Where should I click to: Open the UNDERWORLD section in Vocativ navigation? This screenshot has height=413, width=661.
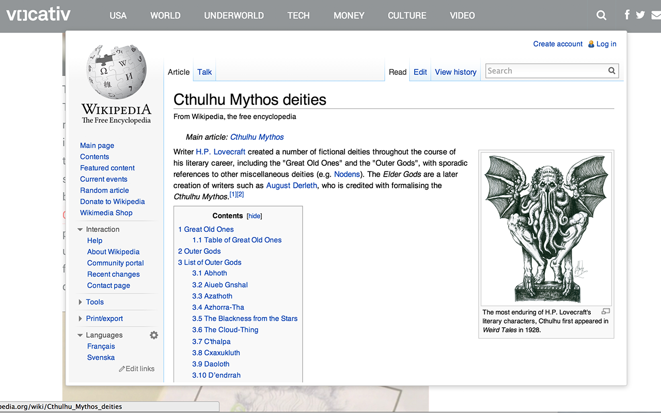(x=234, y=15)
